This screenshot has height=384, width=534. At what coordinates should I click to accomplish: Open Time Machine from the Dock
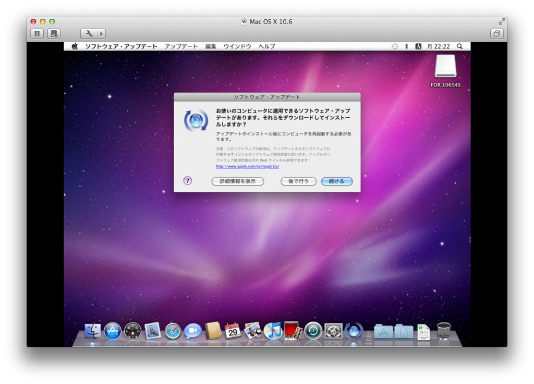313,331
